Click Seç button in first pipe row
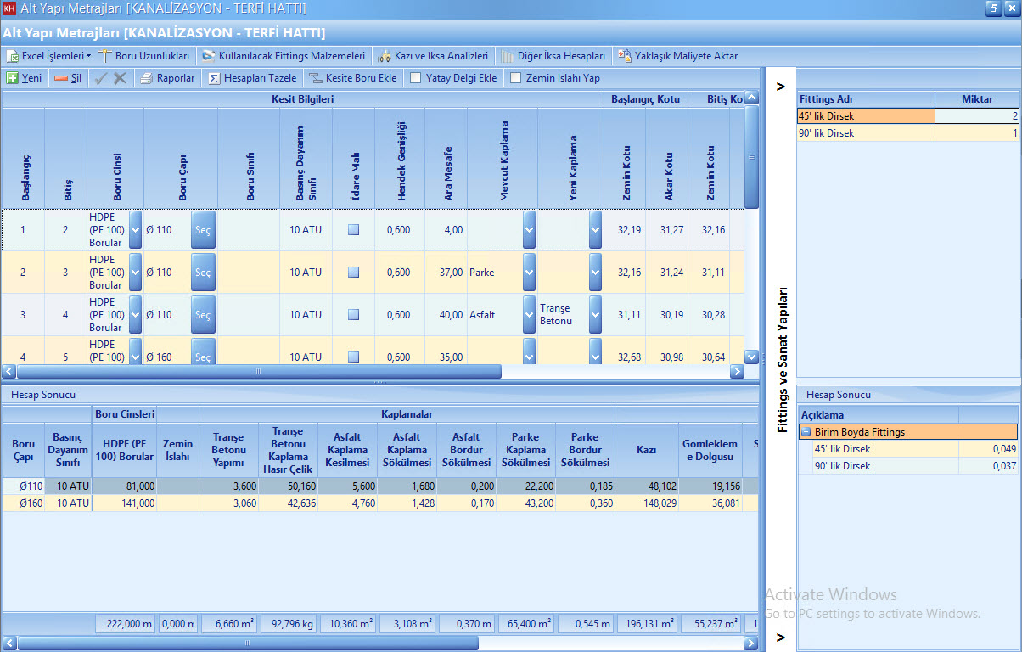1022x652 pixels. coord(203,230)
